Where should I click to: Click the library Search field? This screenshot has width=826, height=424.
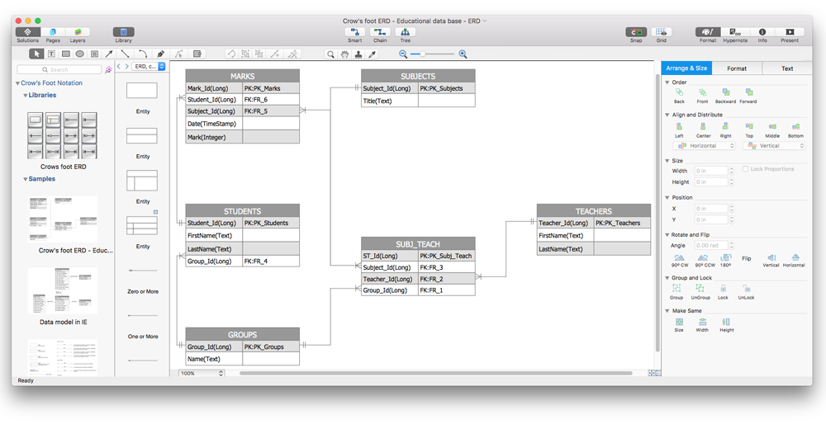[x=59, y=69]
